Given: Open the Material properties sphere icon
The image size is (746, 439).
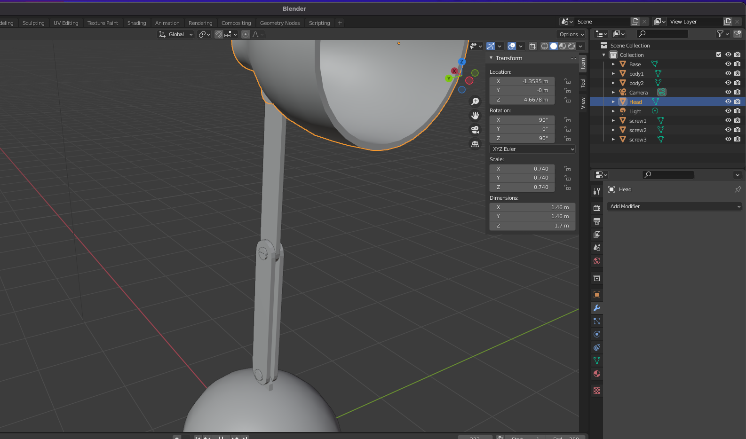Looking at the screenshot, I should (x=597, y=374).
